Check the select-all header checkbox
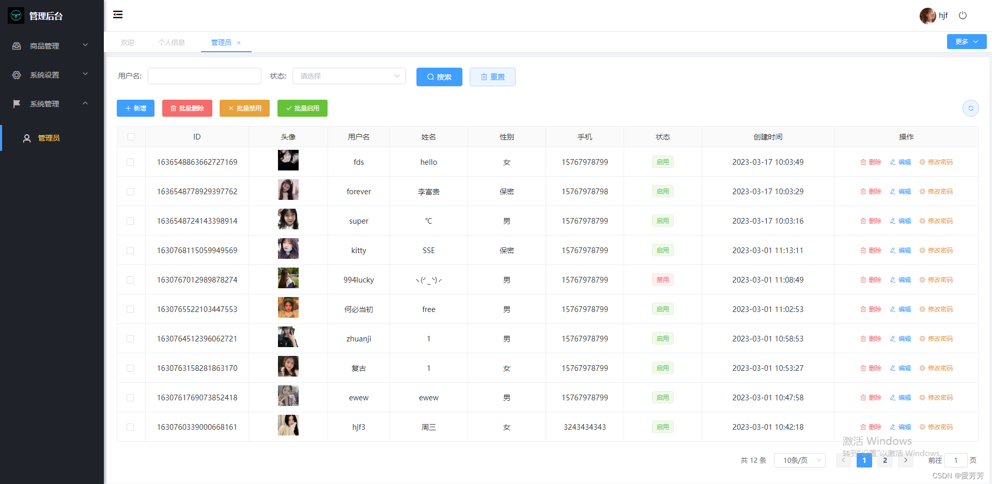992x484 pixels. point(131,137)
